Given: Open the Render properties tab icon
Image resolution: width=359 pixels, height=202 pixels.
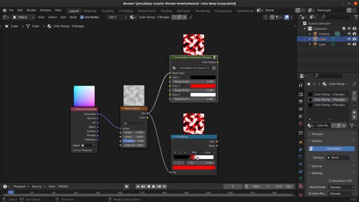Looking at the screenshot, I should point(301,94).
